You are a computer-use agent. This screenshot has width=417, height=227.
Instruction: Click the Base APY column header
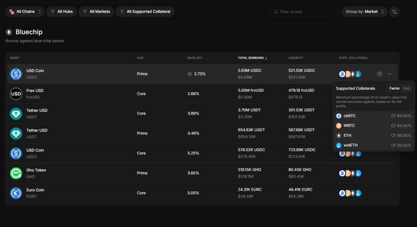(x=194, y=58)
